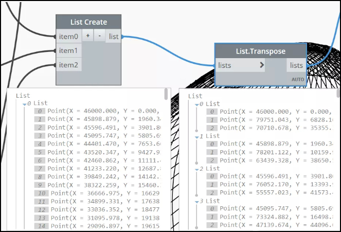Select point X = 44401.470 row

(x=97, y=144)
